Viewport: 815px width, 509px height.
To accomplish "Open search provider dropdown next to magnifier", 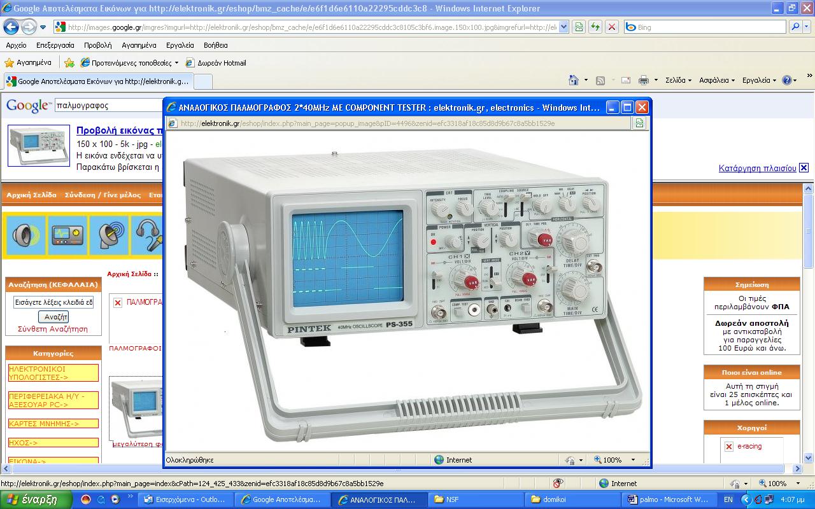I will point(807,27).
